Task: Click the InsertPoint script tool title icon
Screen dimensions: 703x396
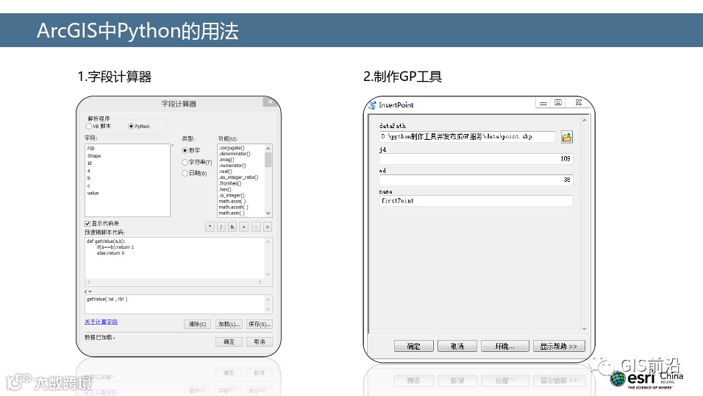Action: [x=372, y=105]
